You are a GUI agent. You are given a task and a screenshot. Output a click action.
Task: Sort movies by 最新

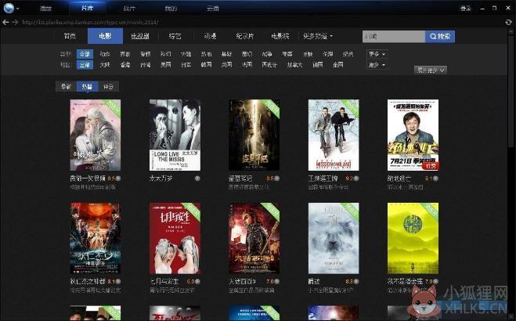point(66,86)
